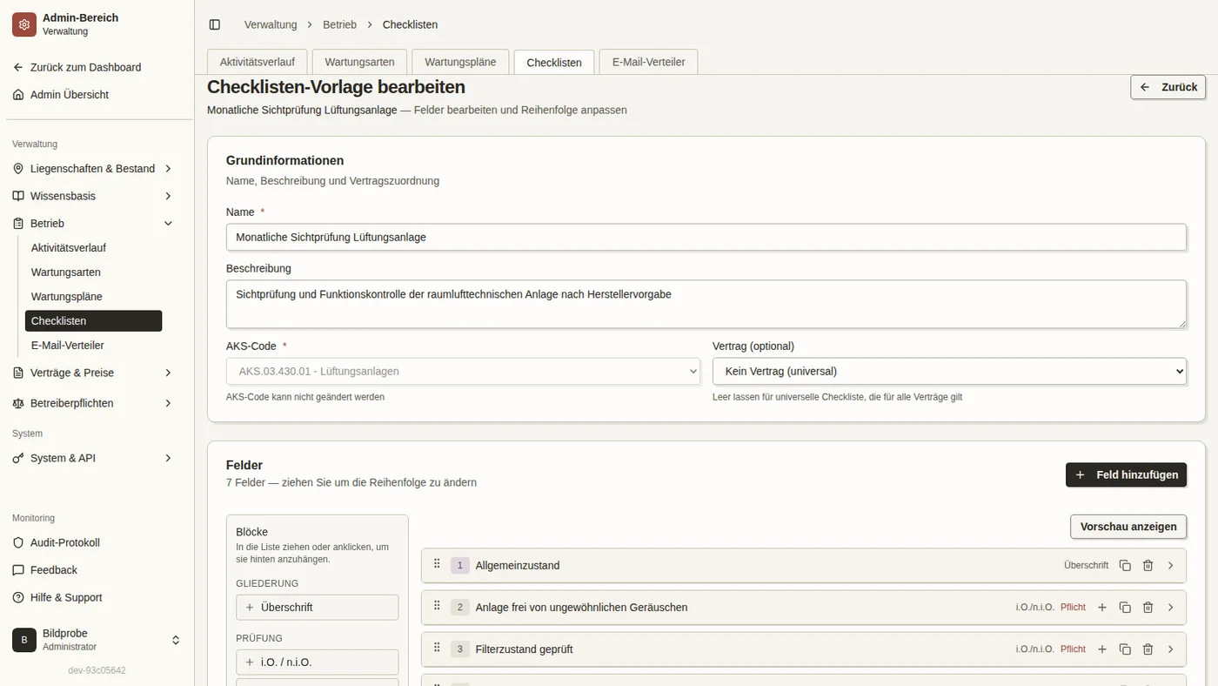
Task: Expand the Wissensbasis section
Action: pos(93,197)
